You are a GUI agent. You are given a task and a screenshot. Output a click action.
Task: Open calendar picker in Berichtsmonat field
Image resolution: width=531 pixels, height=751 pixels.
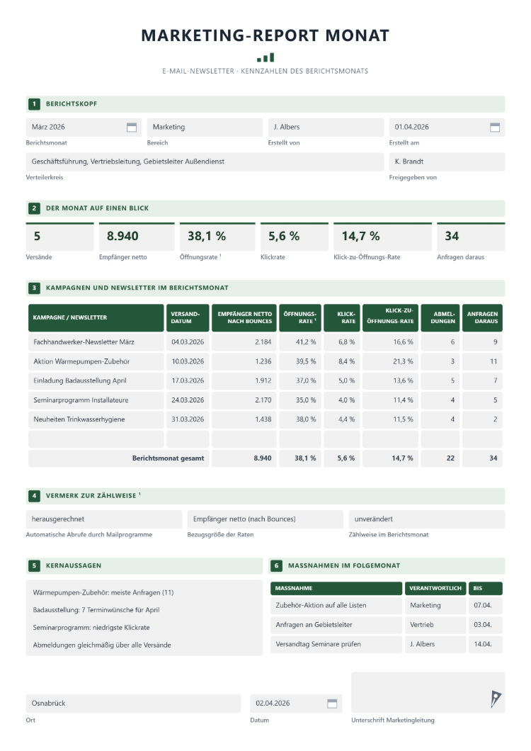[132, 128]
